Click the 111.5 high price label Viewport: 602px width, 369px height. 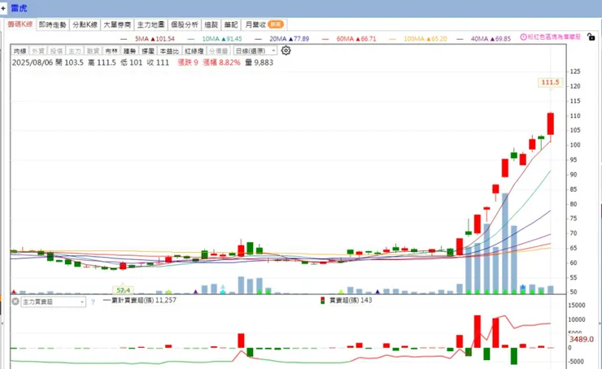point(550,82)
